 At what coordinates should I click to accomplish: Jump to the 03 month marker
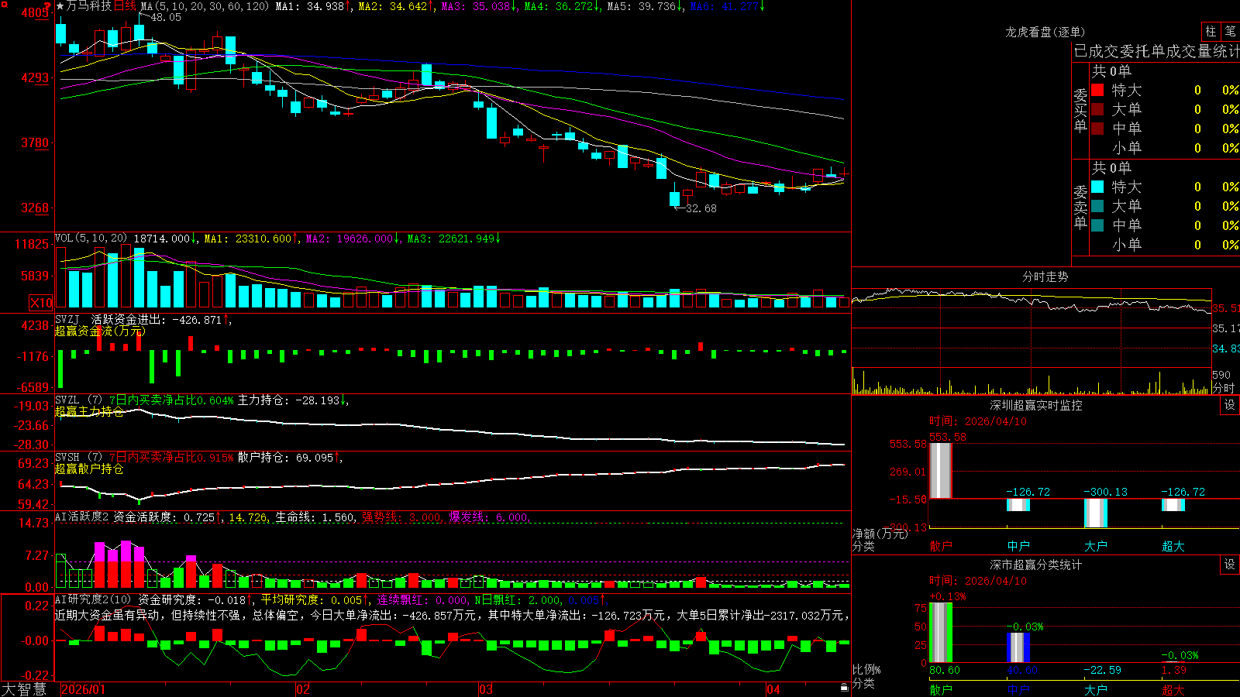486,689
